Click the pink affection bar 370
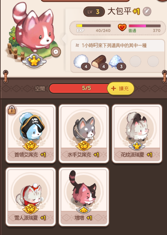 pos(145,26)
